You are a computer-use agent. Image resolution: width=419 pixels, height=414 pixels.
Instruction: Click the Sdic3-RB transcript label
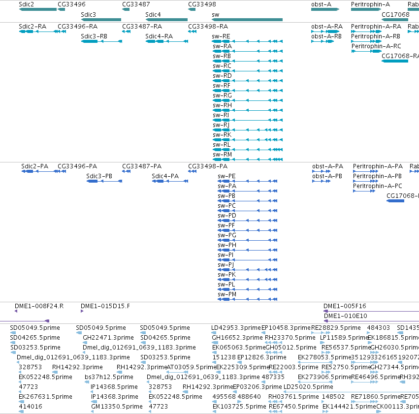tap(94, 36)
